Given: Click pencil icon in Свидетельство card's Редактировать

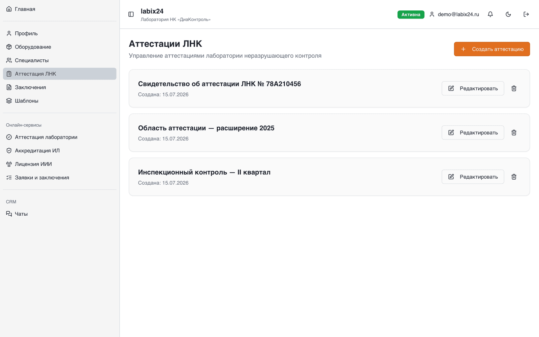Looking at the screenshot, I should point(451,88).
